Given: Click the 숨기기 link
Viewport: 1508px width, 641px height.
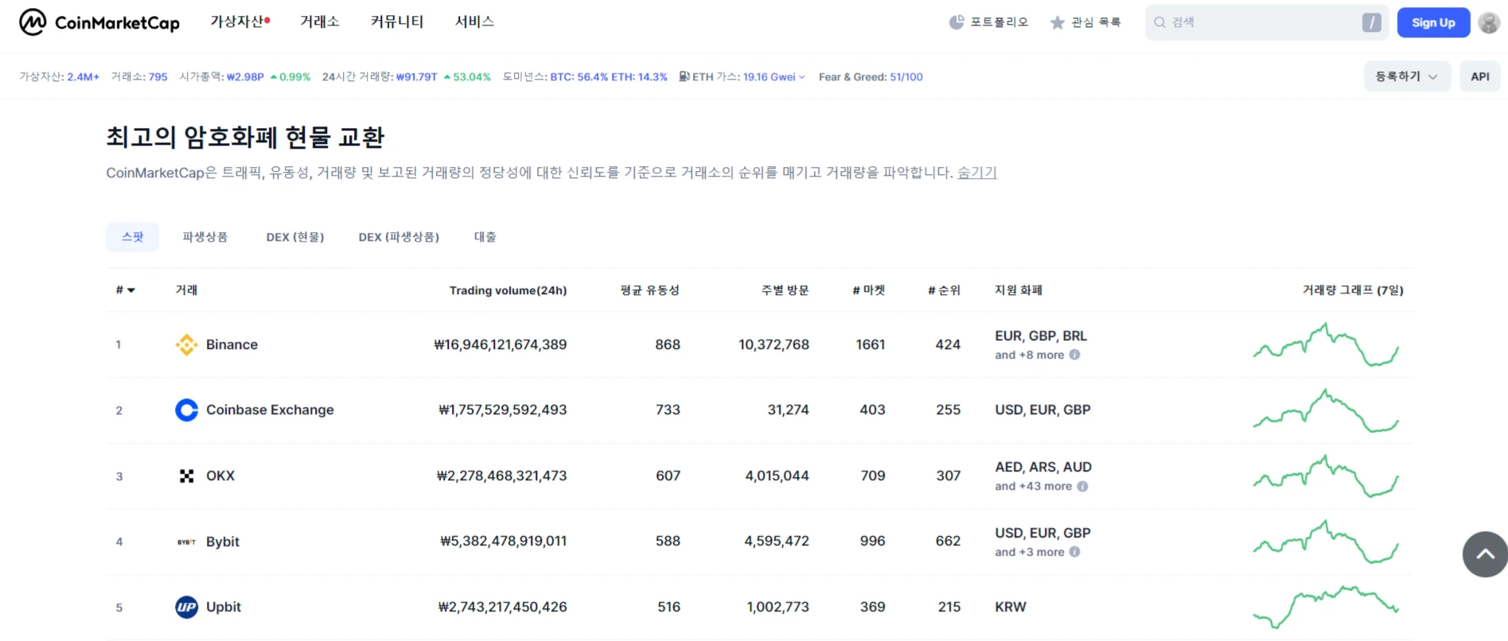Looking at the screenshot, I should point(977,173).
